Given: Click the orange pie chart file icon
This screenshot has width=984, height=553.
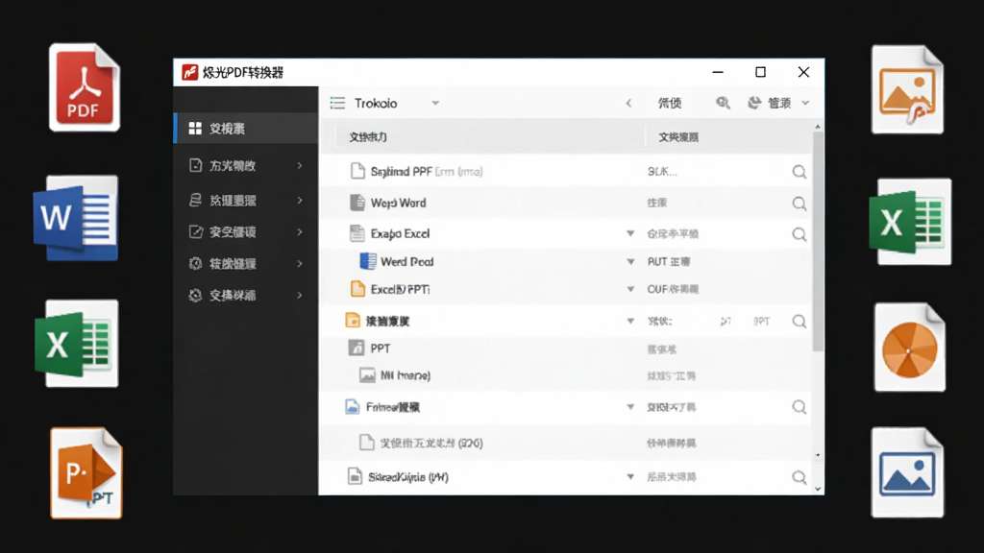Looking at the screenshot, I should (910, 348).
